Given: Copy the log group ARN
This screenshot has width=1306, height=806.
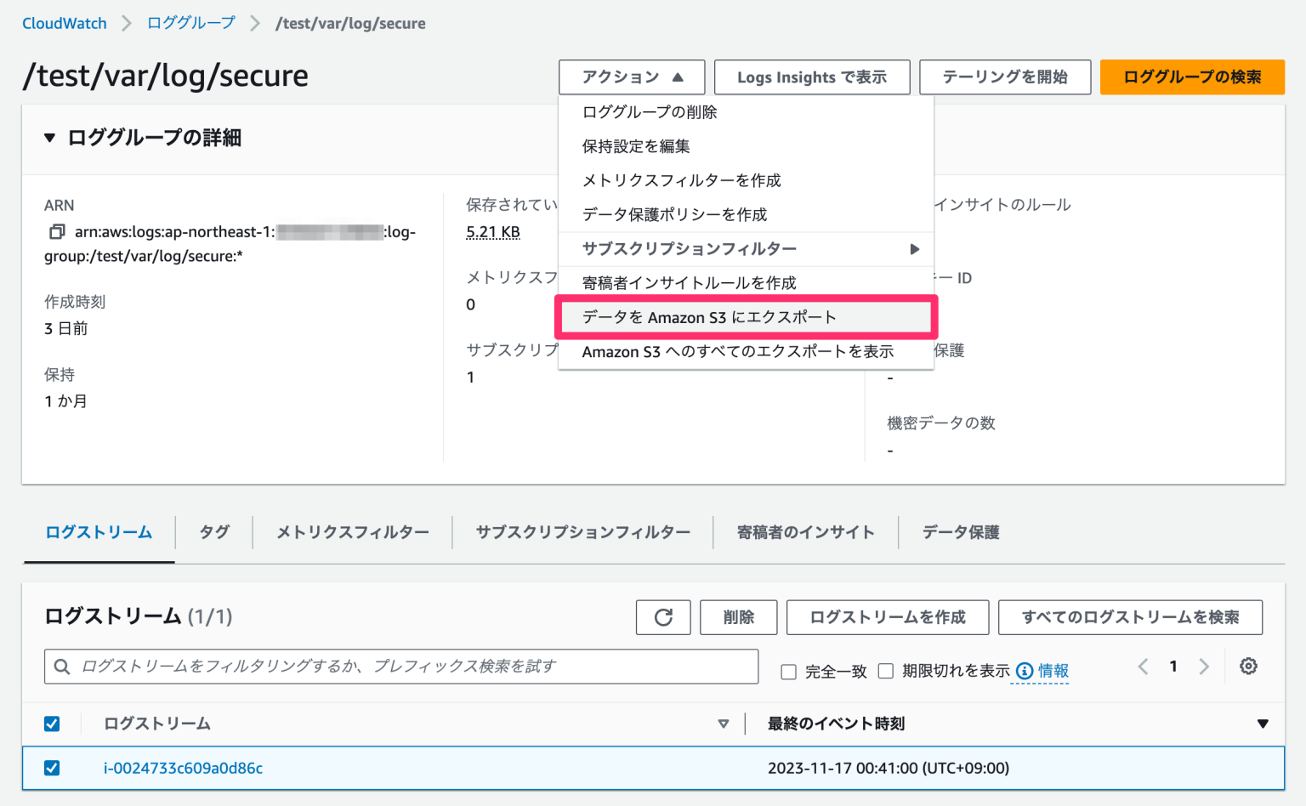Looking at the screenshot, I should point(57,231).
